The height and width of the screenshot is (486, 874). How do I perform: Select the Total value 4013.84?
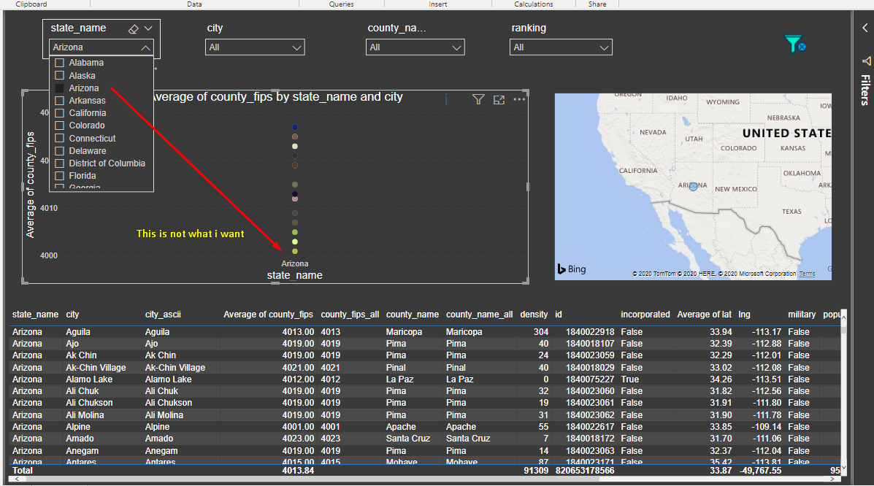tap(298, 471)
